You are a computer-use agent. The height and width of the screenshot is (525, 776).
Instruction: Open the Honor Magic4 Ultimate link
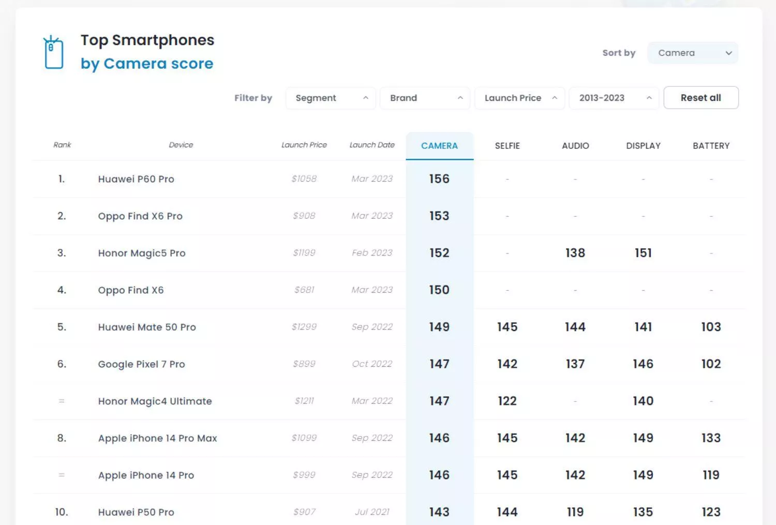(x=155, y=401)
